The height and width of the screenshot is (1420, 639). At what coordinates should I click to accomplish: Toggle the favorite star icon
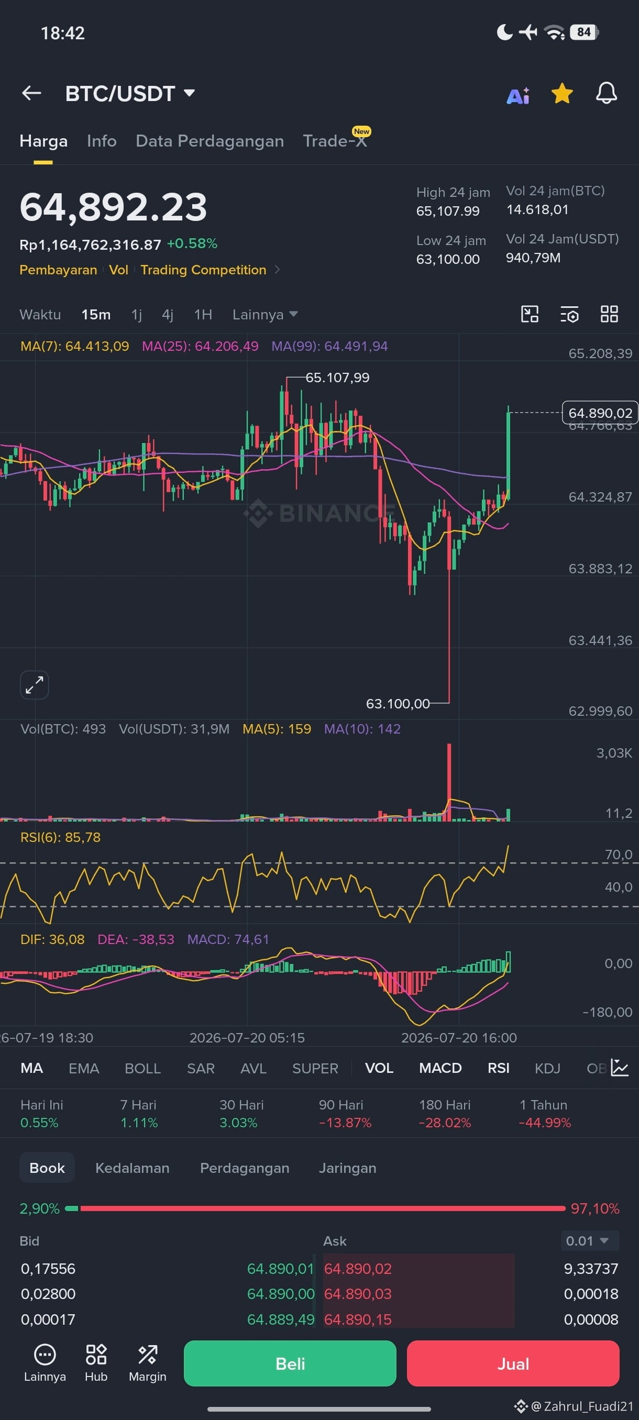pyautogui.click(x=563, y=93)
